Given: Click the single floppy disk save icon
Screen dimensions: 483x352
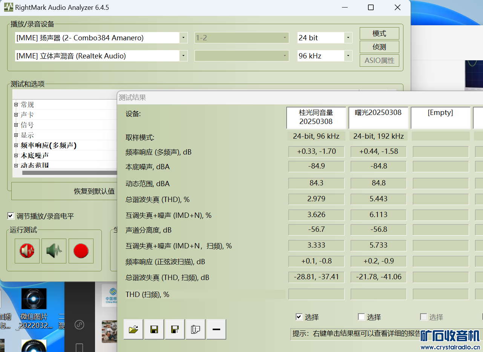Looking at the screenshot, I should click(x=154, y=329).
